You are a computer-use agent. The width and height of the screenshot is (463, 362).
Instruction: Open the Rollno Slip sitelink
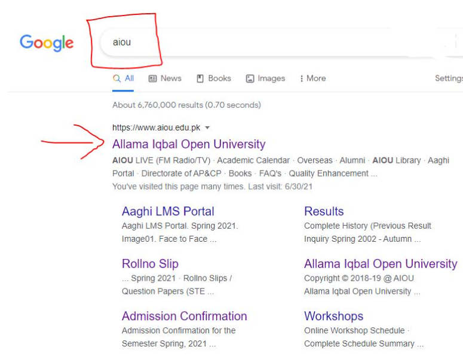pos(151,263)
